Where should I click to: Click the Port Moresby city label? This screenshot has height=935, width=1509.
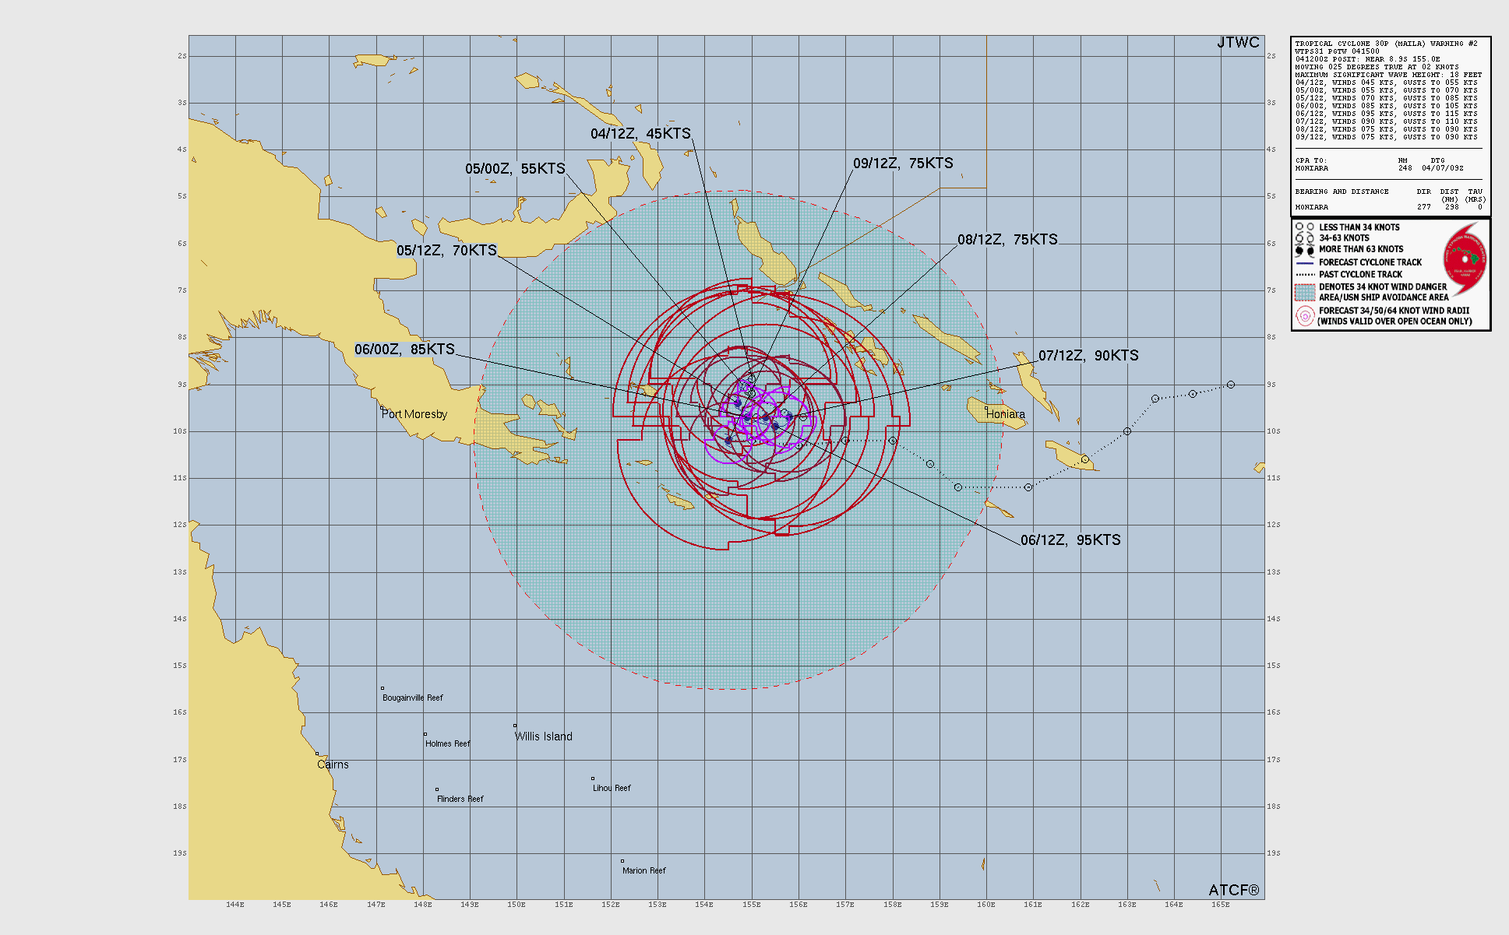pyautogui.click(x=414, y=414)
